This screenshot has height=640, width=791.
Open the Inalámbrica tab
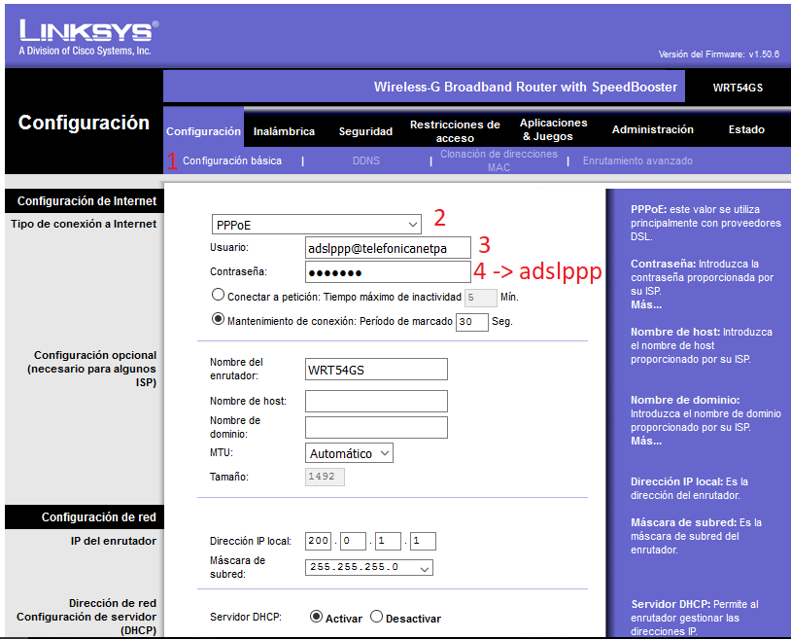pos(284,131)
